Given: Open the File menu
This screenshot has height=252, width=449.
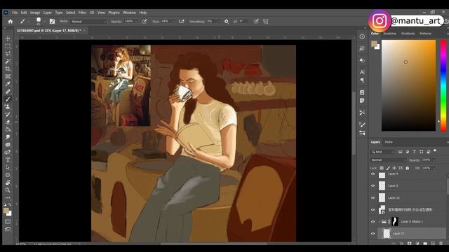Looking at the screenshot, I should 15,13.
